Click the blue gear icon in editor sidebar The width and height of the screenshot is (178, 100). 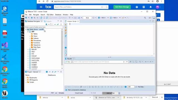click(x=66, y=47)
